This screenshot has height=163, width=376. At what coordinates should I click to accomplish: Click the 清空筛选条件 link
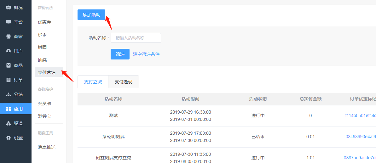[146, 54]
